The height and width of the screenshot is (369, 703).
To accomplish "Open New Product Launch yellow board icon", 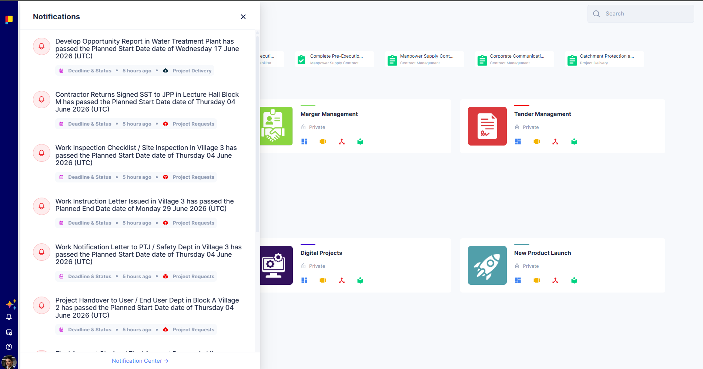I will coord(537,280).
